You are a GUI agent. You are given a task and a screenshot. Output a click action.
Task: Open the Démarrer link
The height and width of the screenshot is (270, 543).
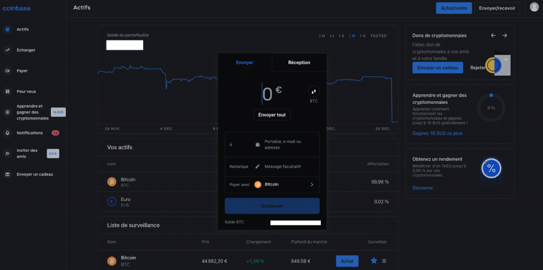tap(423, 188)
